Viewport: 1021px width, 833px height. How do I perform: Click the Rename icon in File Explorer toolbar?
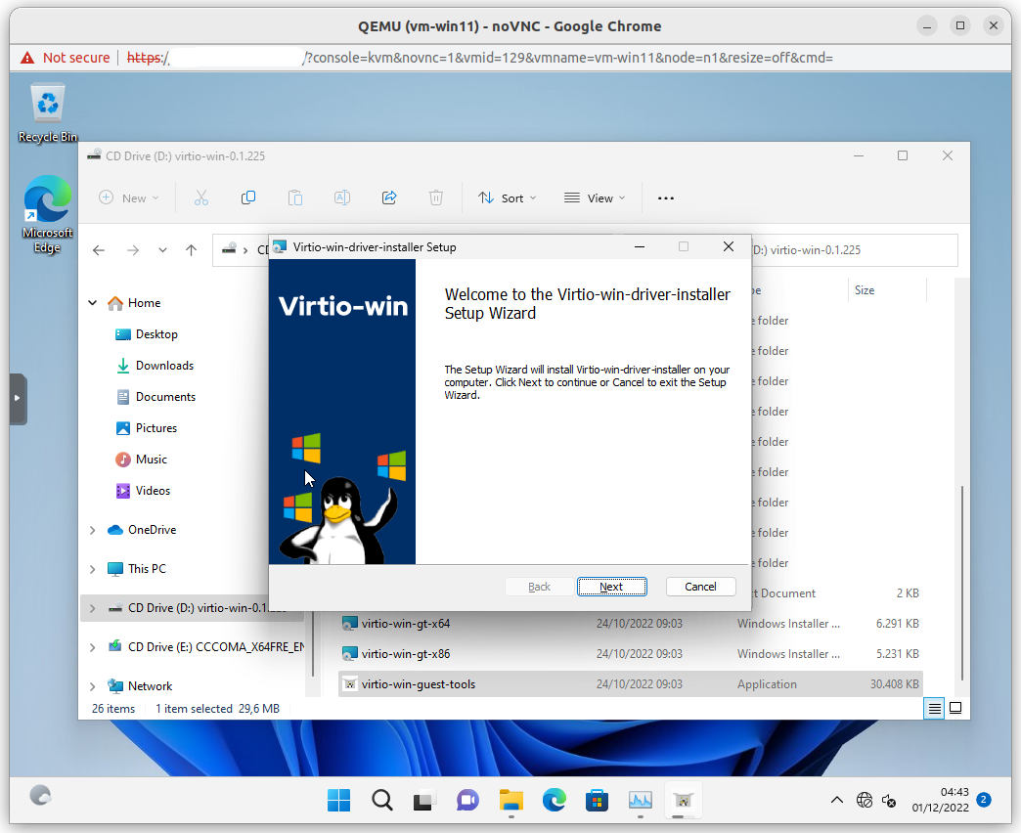click(342, 197)
